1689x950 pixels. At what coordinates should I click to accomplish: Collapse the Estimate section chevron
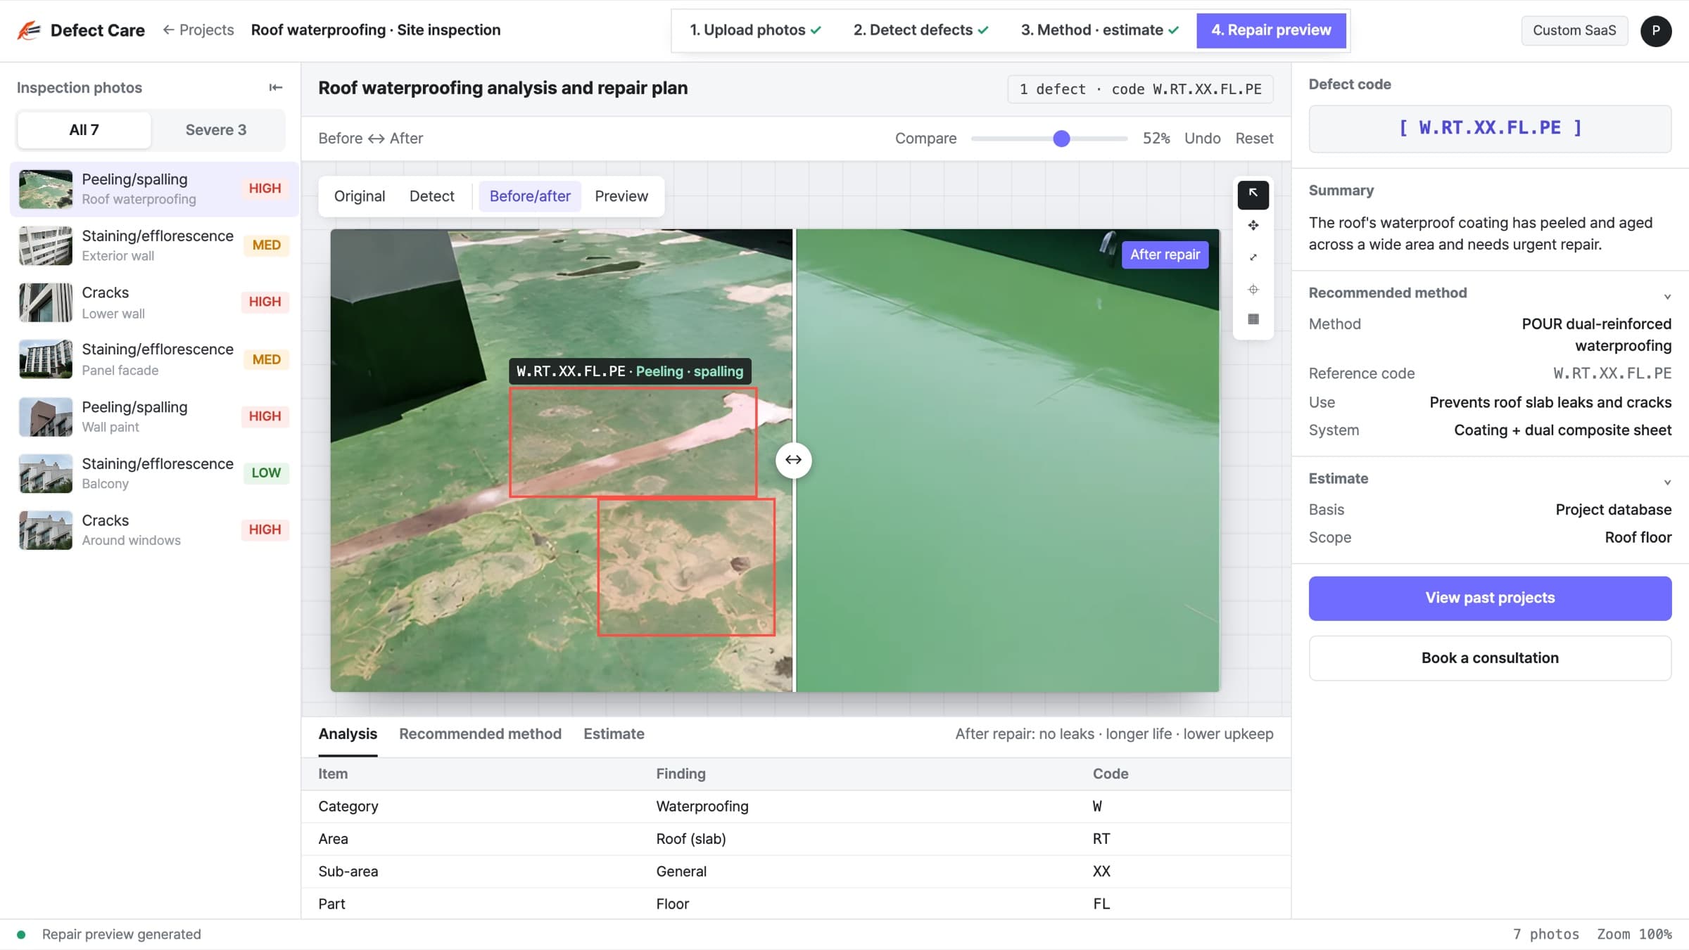click(x=1666, y=482)
